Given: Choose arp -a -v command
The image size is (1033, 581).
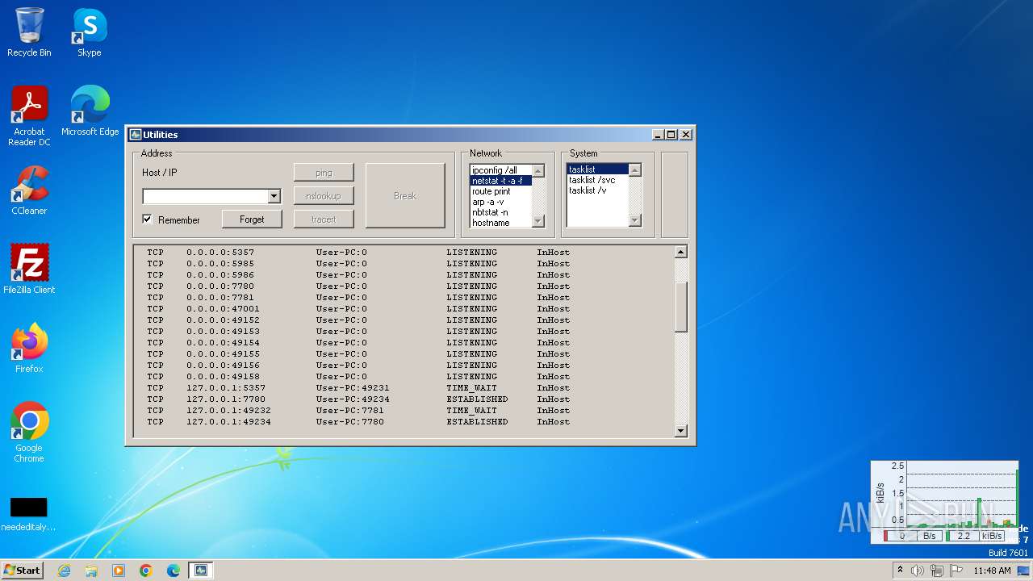Looking at the screenshot, I should pos(500,202).
